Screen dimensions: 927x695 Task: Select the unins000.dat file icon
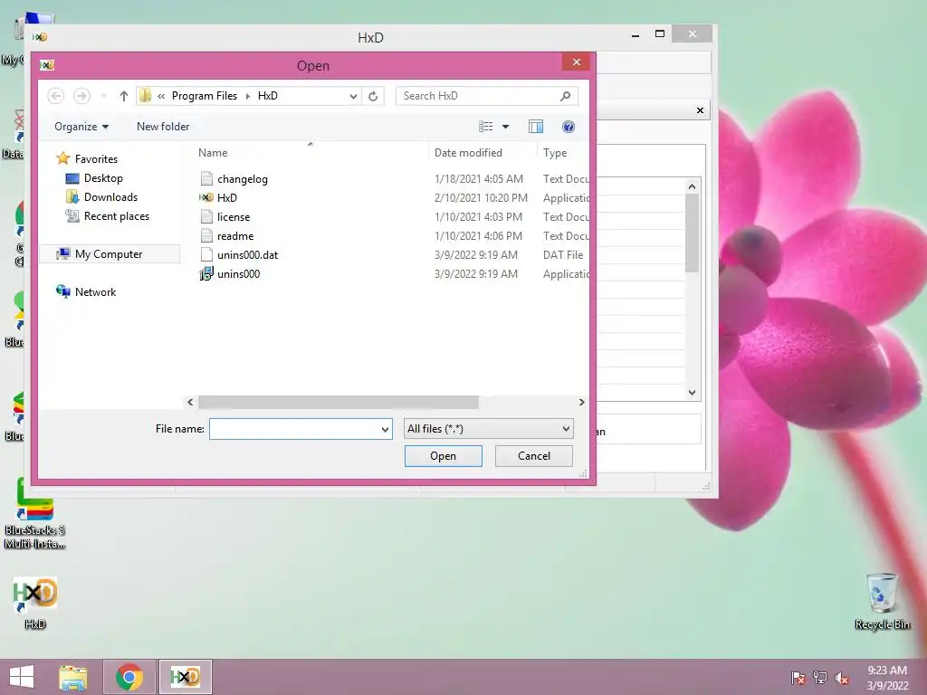[206, 254]
